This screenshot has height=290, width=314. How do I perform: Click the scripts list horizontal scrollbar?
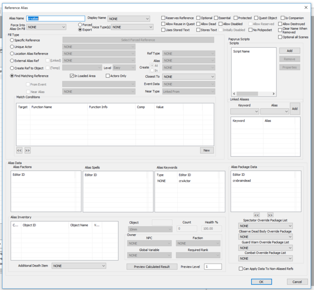coord(247,94)
